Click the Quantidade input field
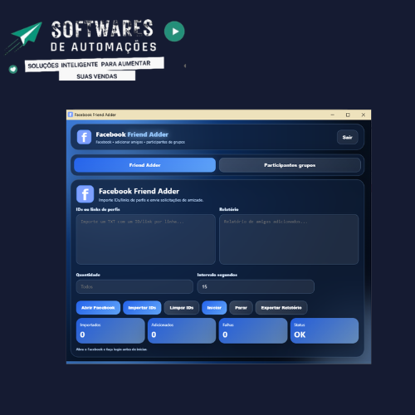415x415 pixels. pos(134,286)
